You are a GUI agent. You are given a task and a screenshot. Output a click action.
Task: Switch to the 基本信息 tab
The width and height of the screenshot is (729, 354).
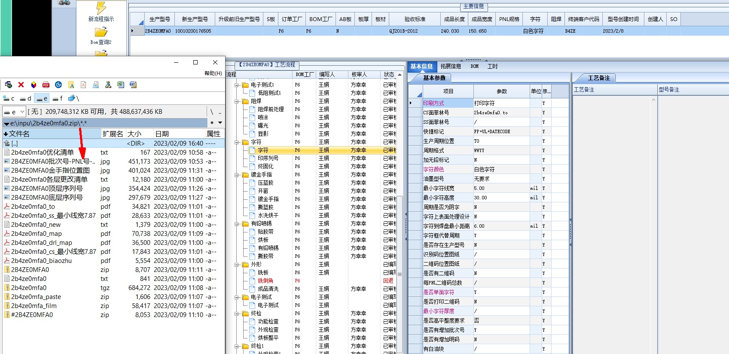click(421, 66)
